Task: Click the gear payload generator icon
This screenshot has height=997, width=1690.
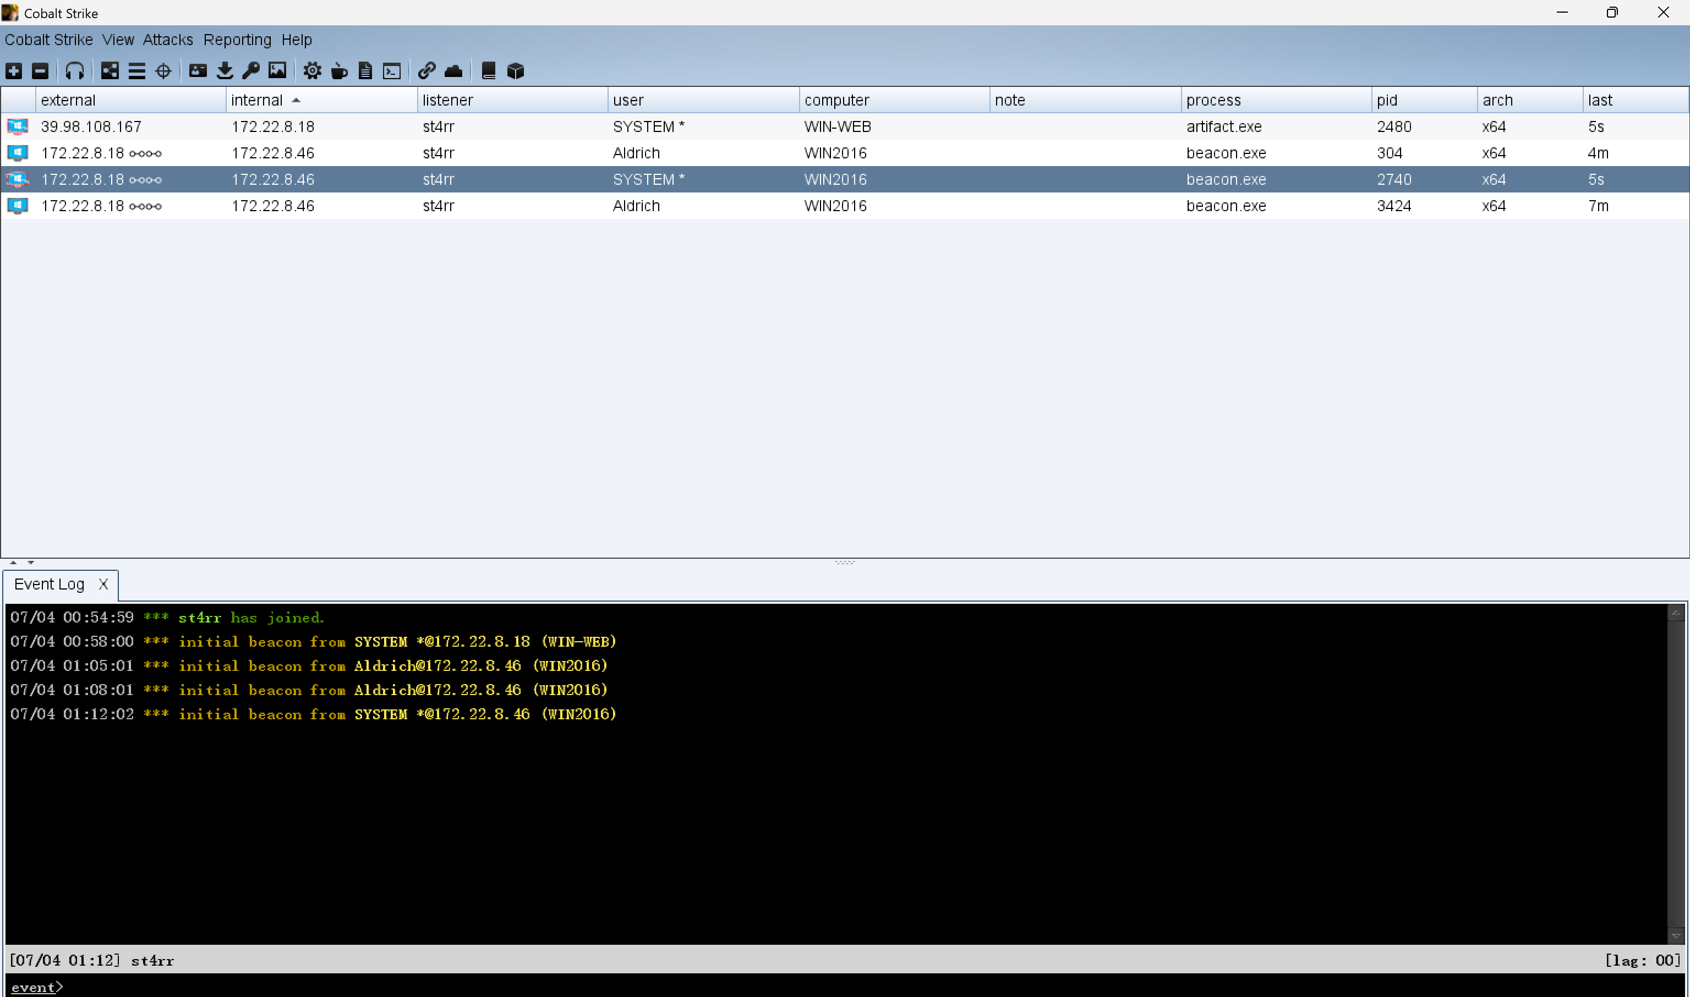Action: coord(312,70)
